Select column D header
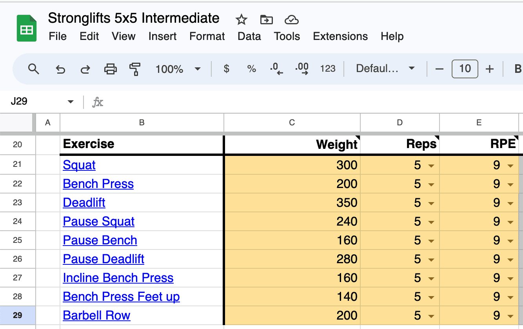 pos(400,123)
